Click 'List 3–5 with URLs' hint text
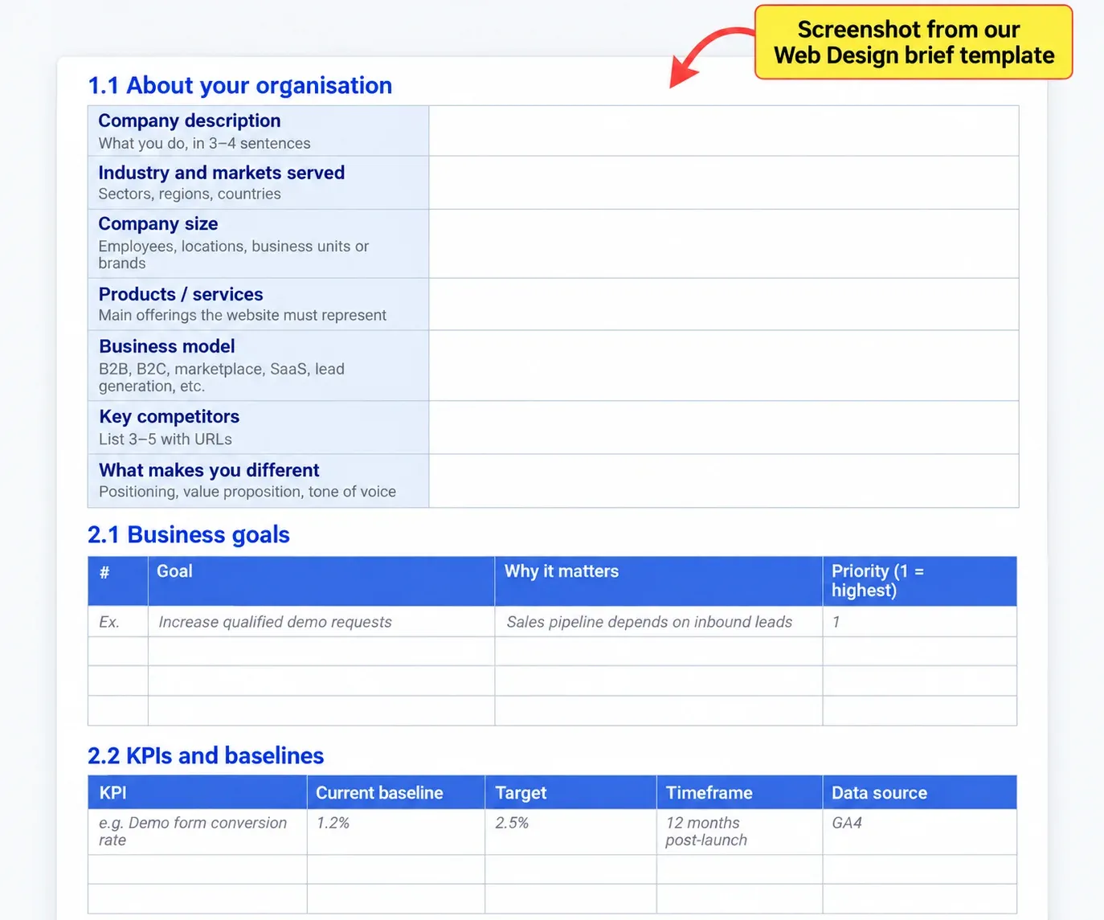 [166, 440]
